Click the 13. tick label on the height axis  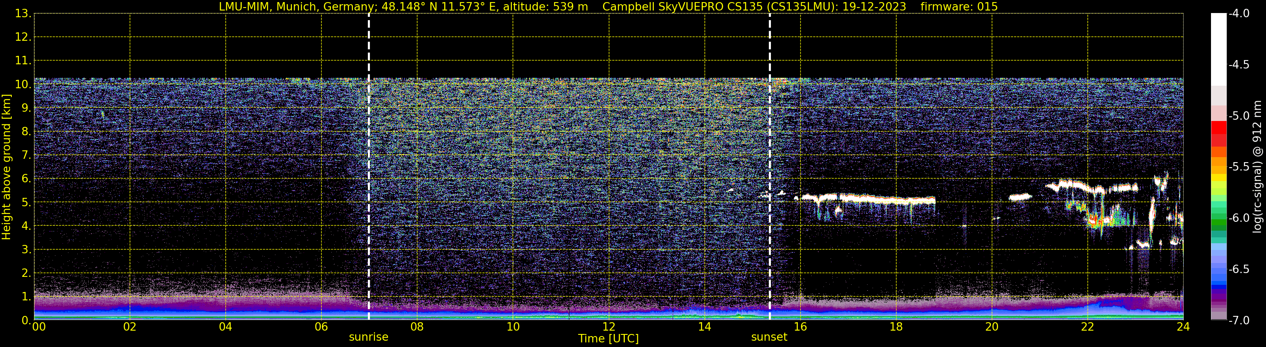click(23, 13)
